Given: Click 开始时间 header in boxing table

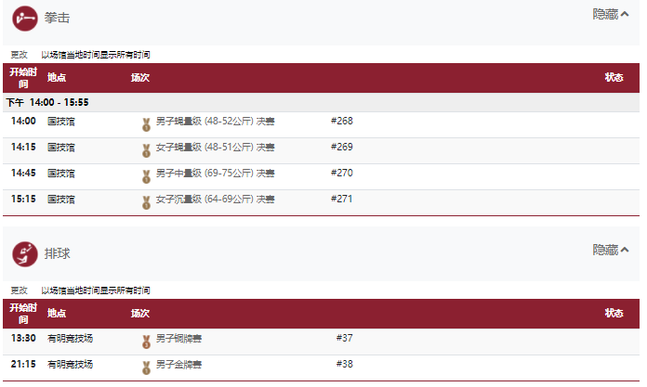Looking at the screenshot, I should click(x=23, y=78).
